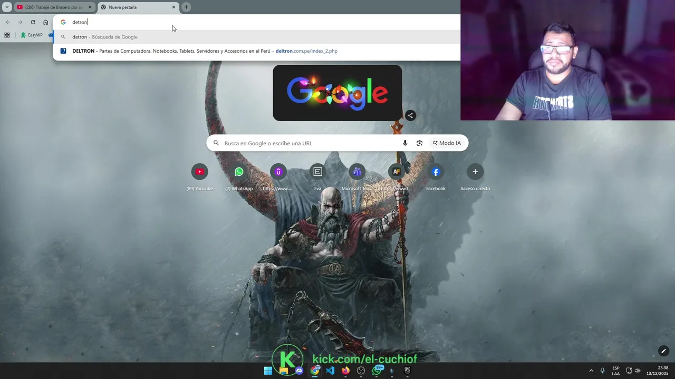Open the Windows Start menu
Screen dimensions: 675x379
click(x=268, y=371)
